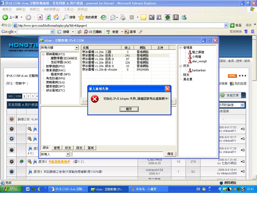Click the vLan chat message input field
257x223 pixels.
[117, 154]
